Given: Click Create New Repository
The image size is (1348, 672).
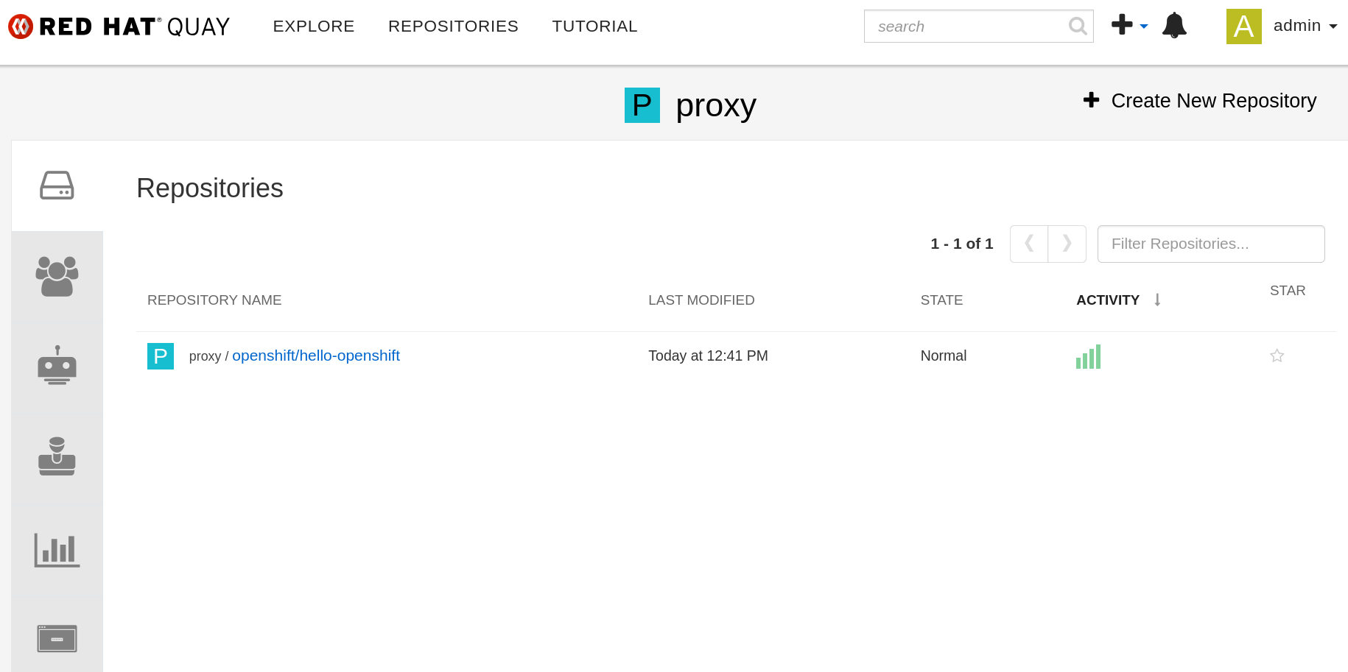Looking at the screenshot, I should pyautogui.click(x=1200, y=101).
